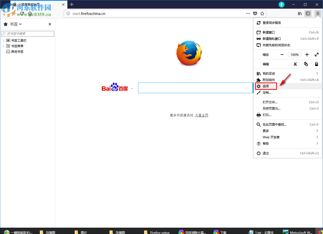Click the Baidu search input box

point(195,88)
